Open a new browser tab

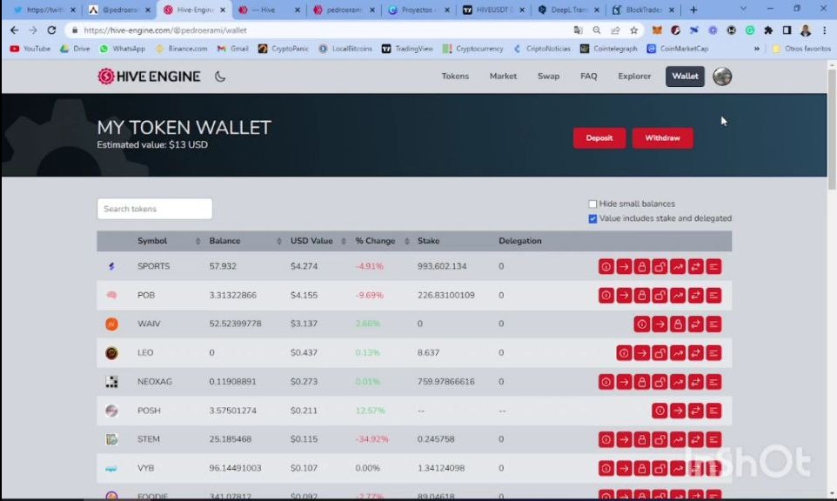(x=693, y=10)
